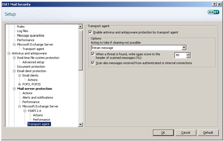Decrease spam score with down arrow
The height and width of the screenshot is (141, 223).
(188, 57)
